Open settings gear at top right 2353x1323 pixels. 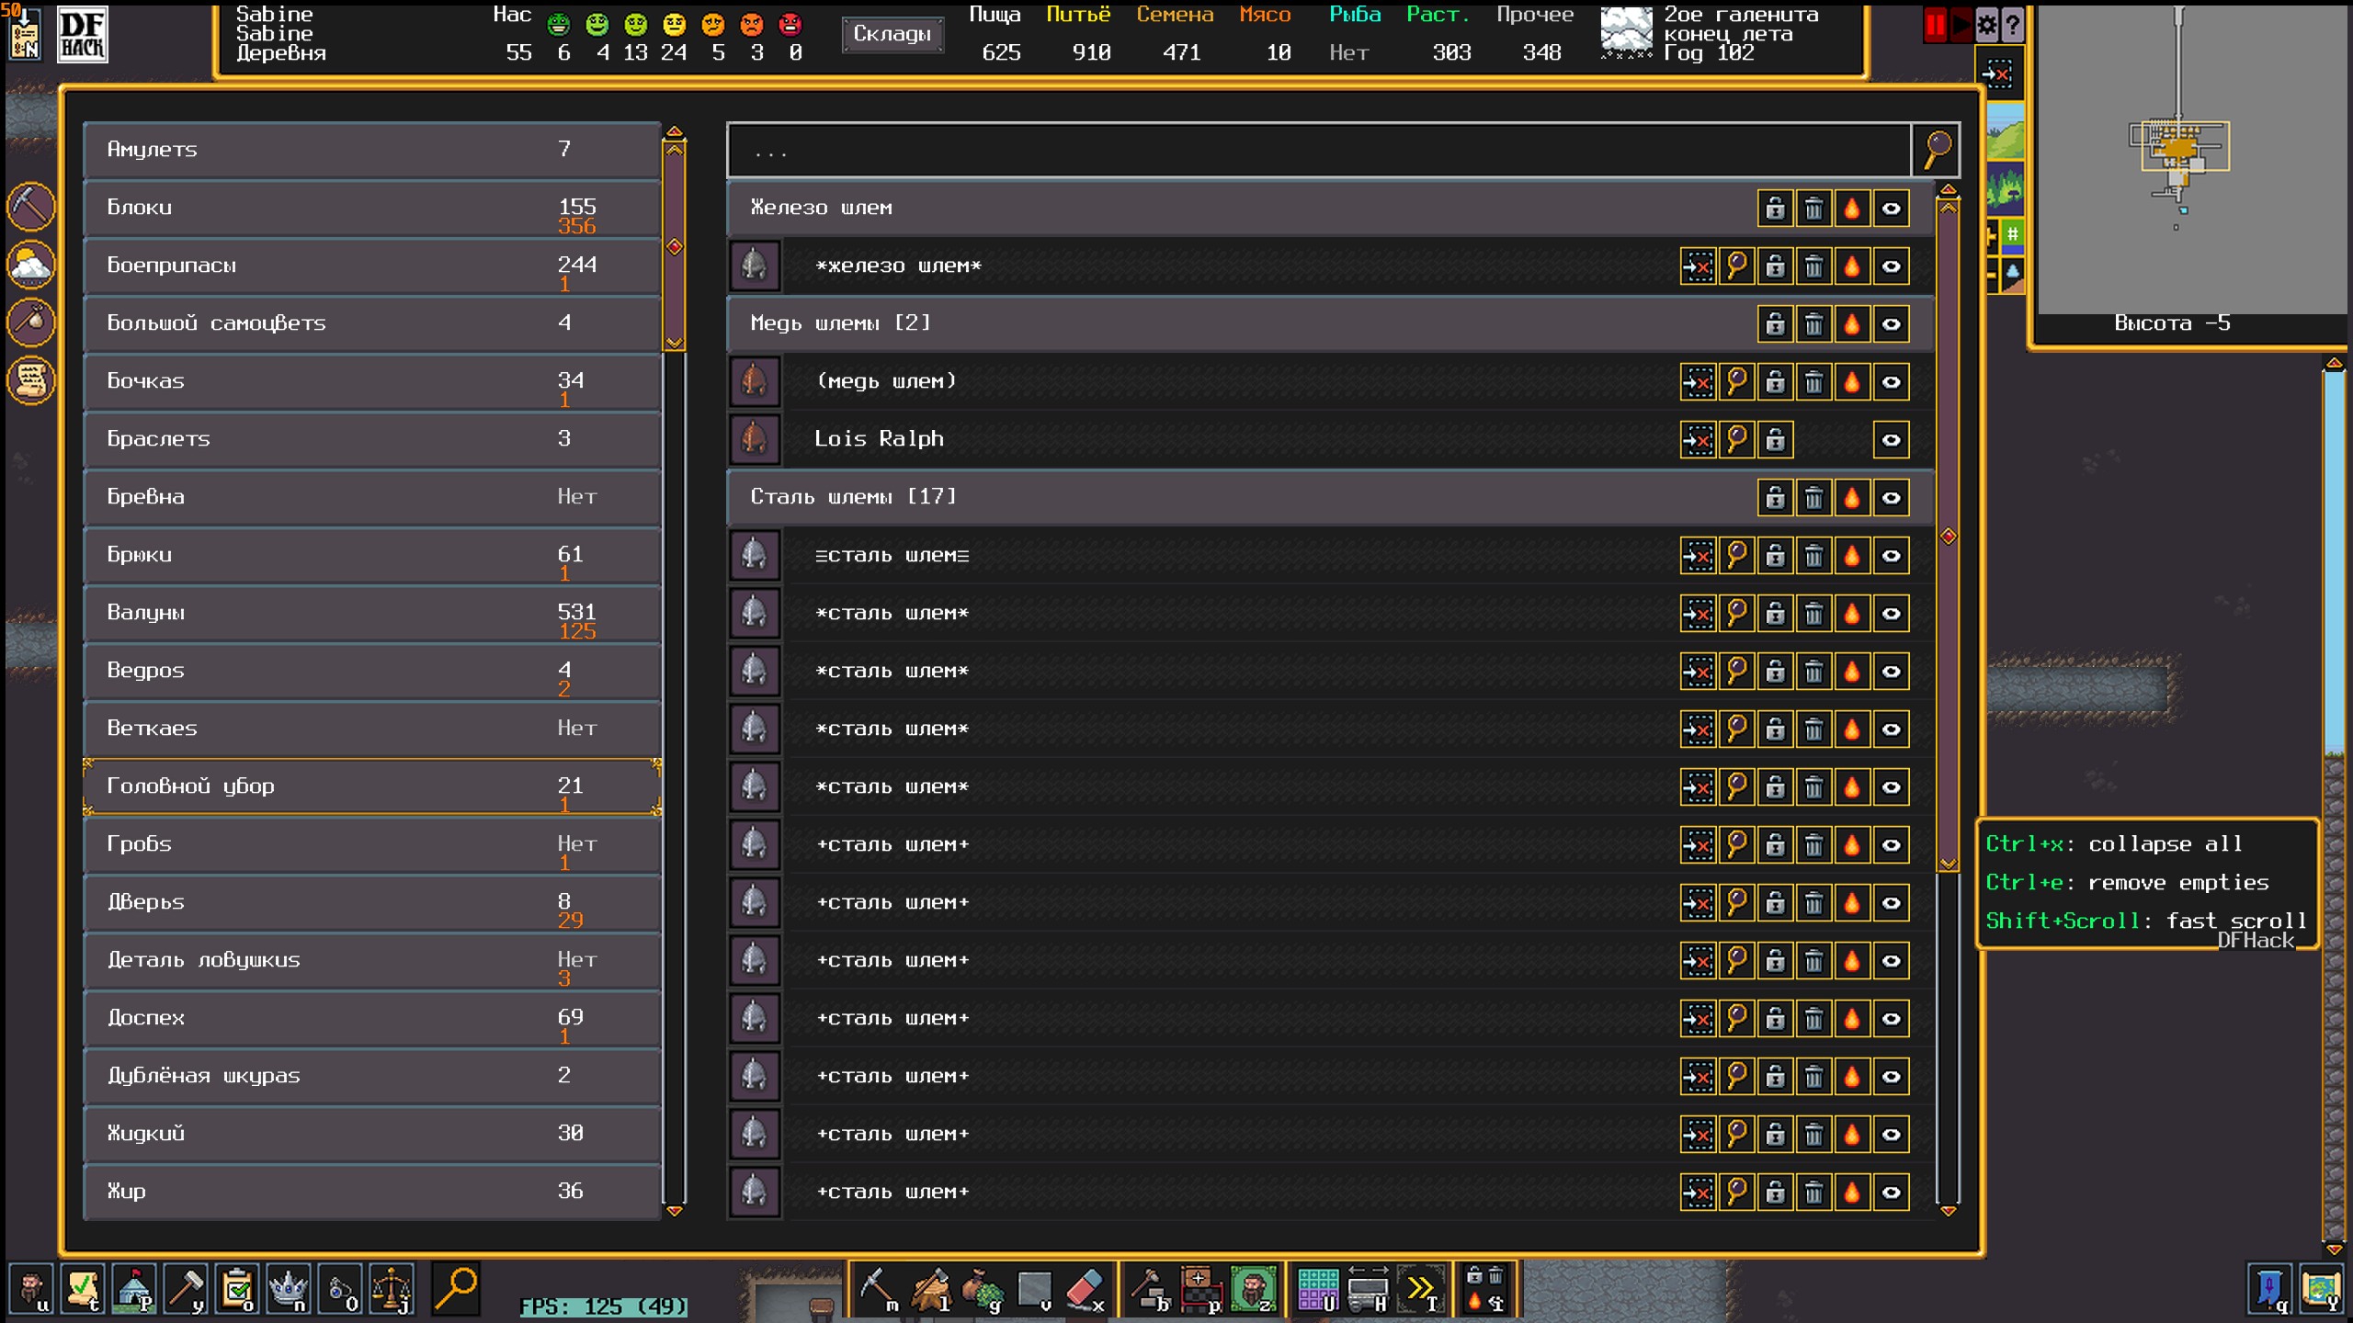(1986, 25)
